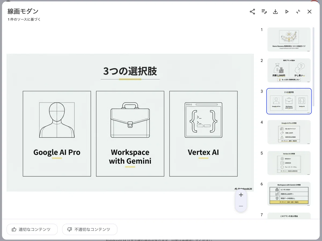Click the person silhouette illustration
This screenshot has height=241, width=322.
click(x=57, y=120)
